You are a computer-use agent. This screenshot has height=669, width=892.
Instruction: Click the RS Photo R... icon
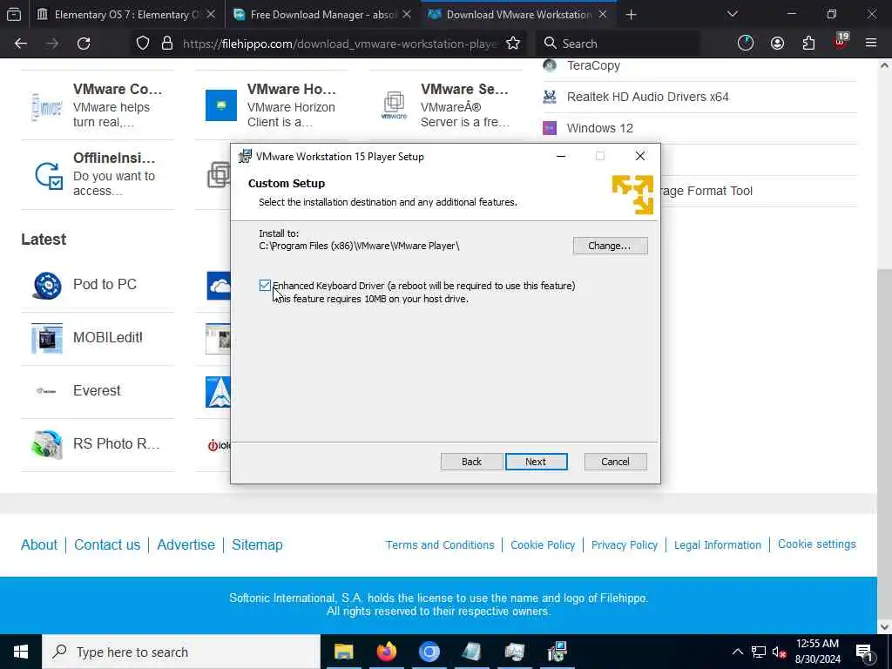point(47,444)
